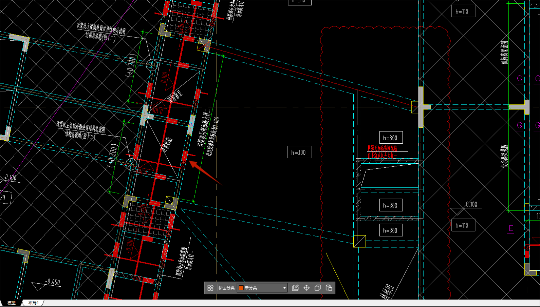Viewport: 540px width, 307px height.
Task: Switch to the 布局1 layout tab
Action: (x=34, y=303)
